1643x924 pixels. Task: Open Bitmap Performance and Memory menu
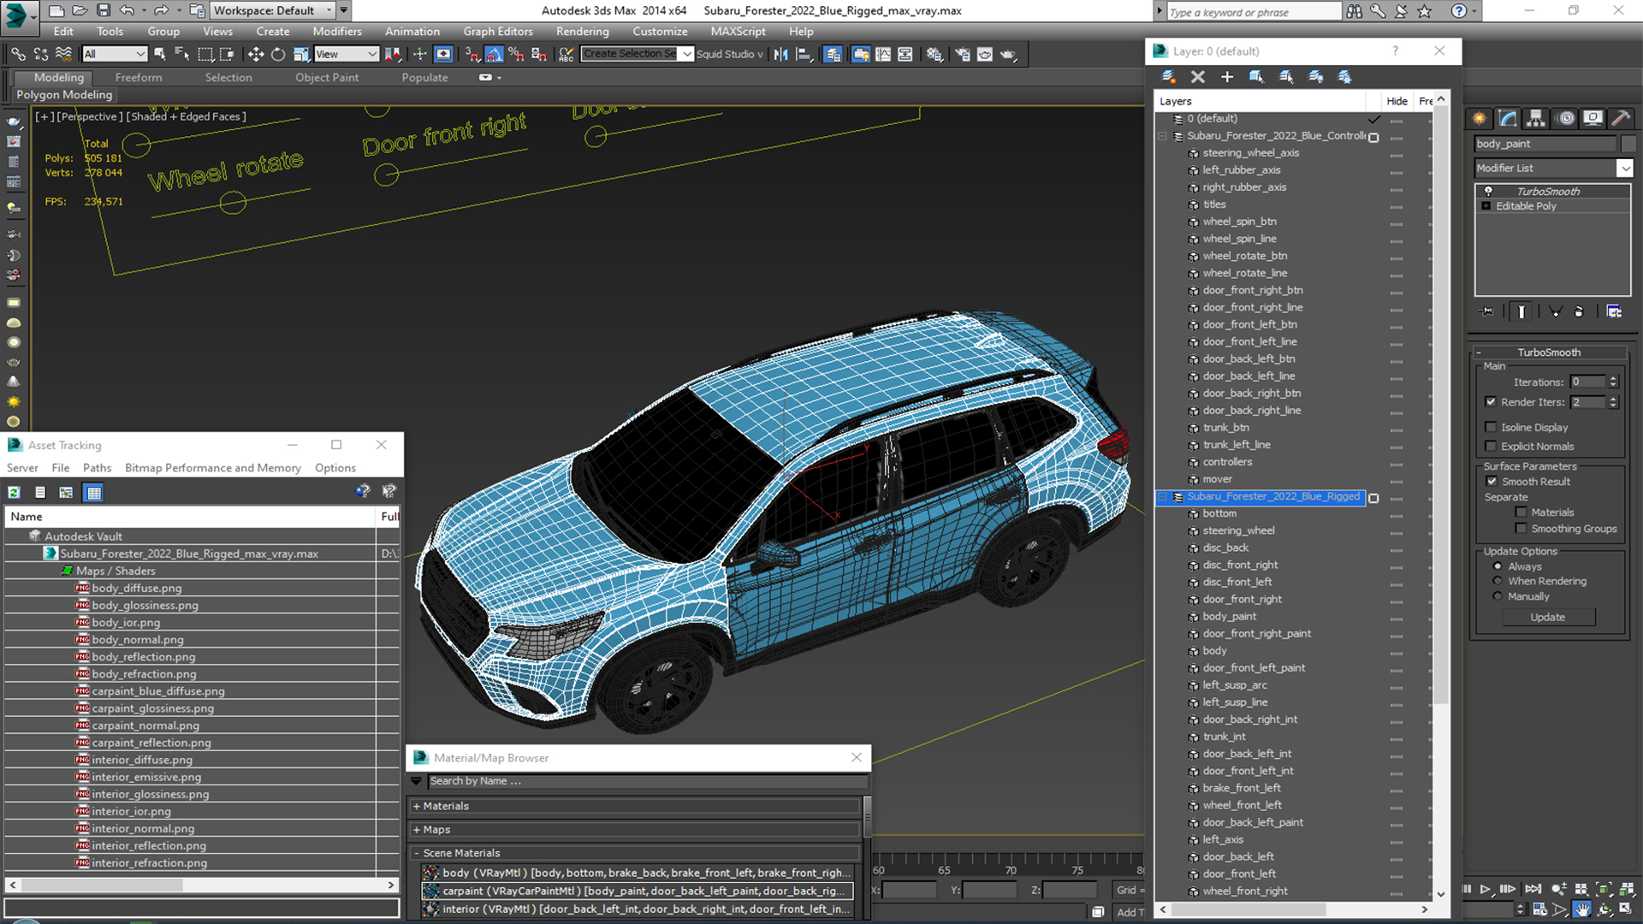(x=213, y=468)
